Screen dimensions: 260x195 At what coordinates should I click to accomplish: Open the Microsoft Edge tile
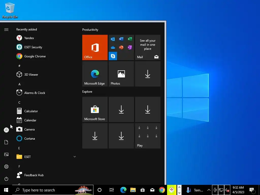click(95, 74)
